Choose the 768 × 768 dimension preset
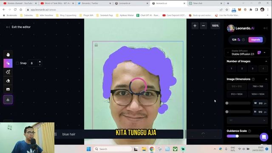The image size is (272, 153). (258, 86)
